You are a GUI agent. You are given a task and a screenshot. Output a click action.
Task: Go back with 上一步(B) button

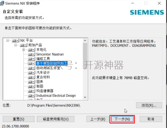pos(98,119)
